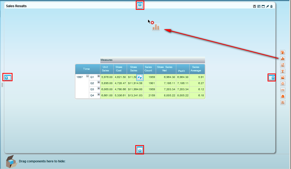Open the dashboard layout icon in header

coord(259,6)
